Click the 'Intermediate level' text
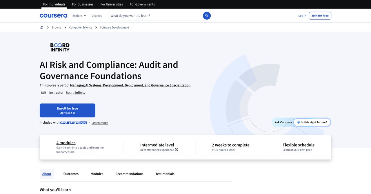Screen dimensions: 371x194 tap(157, 145)
